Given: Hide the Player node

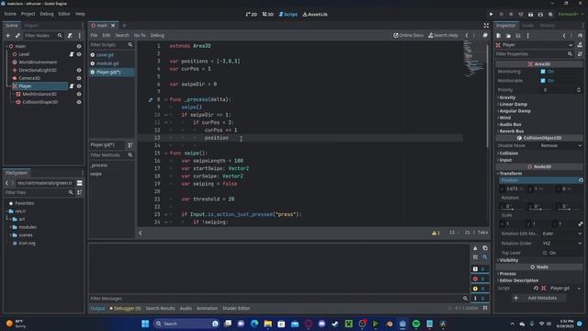Looking at the screenshot, I should tap(79, 86).
